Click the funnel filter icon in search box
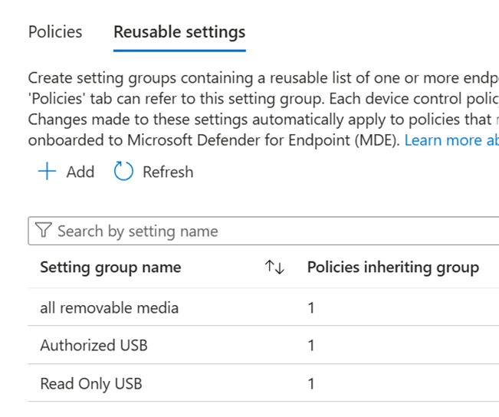The height and width of the screenshot is (417, 499). [x=44, y=231]
